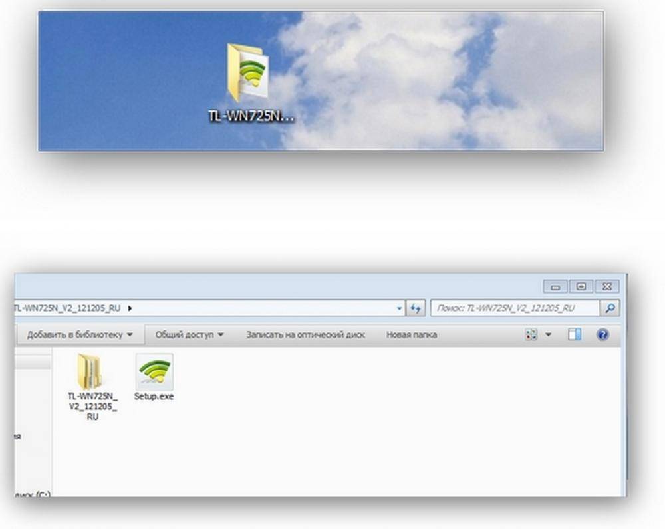Open the view options dropdown arrow
Viewport: 665px width, 529px height.
(x=548, y=334)
